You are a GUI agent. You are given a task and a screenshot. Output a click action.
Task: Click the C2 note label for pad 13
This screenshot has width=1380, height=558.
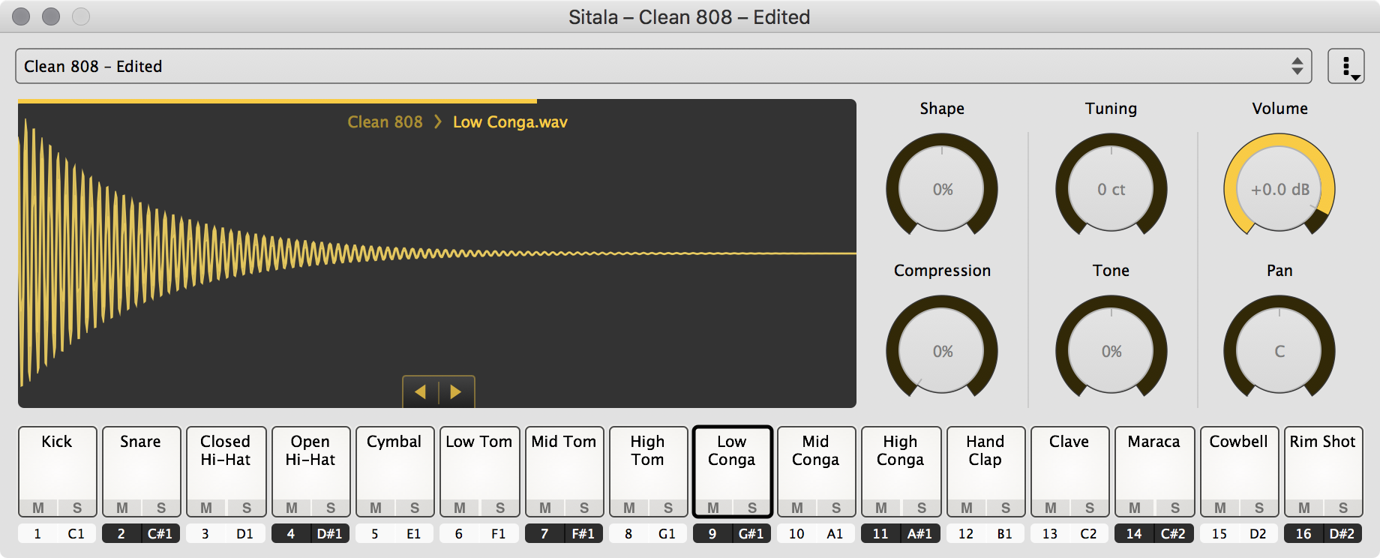pos(1088,534)
